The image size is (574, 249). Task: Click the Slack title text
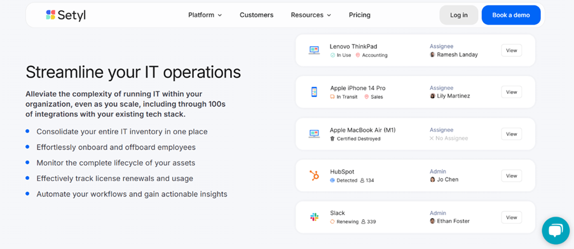coord(338,213)
